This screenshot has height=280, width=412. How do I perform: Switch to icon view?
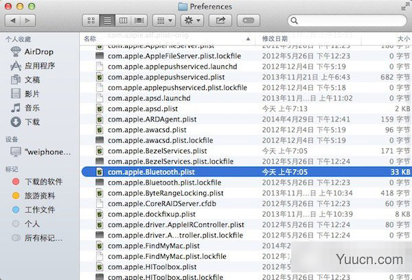tap(91, 21)
